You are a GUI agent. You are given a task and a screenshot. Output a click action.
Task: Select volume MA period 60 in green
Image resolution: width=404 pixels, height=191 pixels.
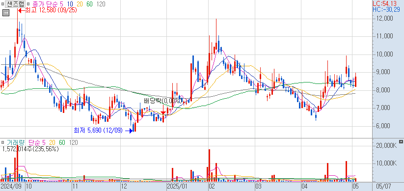62,142
